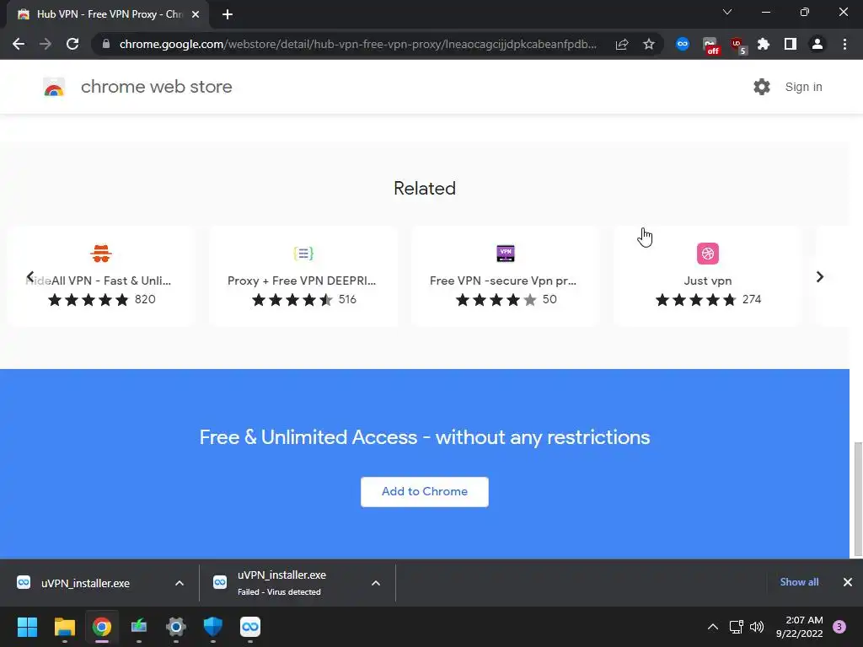Viewport: 863px width, 647px height.
Task: Show hidden system tray icons
Action: [713, 627]
